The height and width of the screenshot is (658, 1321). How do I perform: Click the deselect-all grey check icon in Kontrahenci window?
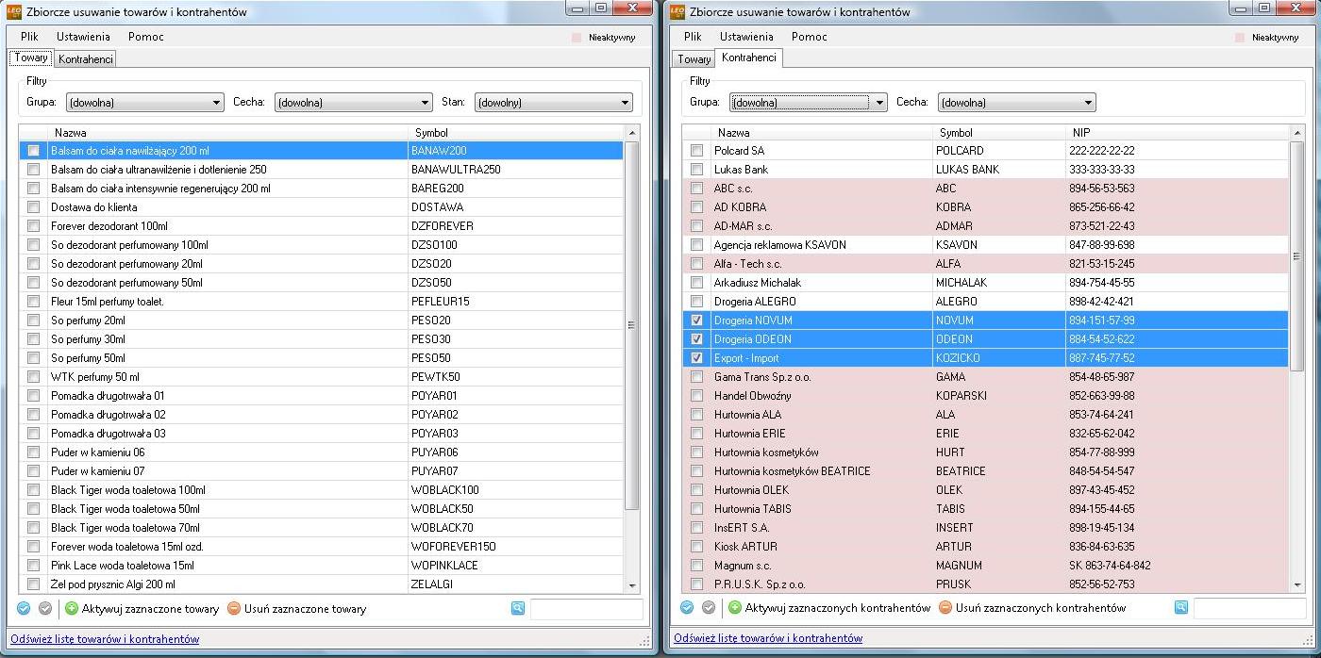pos(708,609)
